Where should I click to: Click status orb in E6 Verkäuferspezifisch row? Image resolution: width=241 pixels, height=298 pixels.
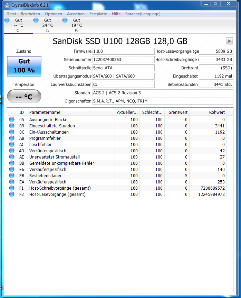[x=12, y=169]
